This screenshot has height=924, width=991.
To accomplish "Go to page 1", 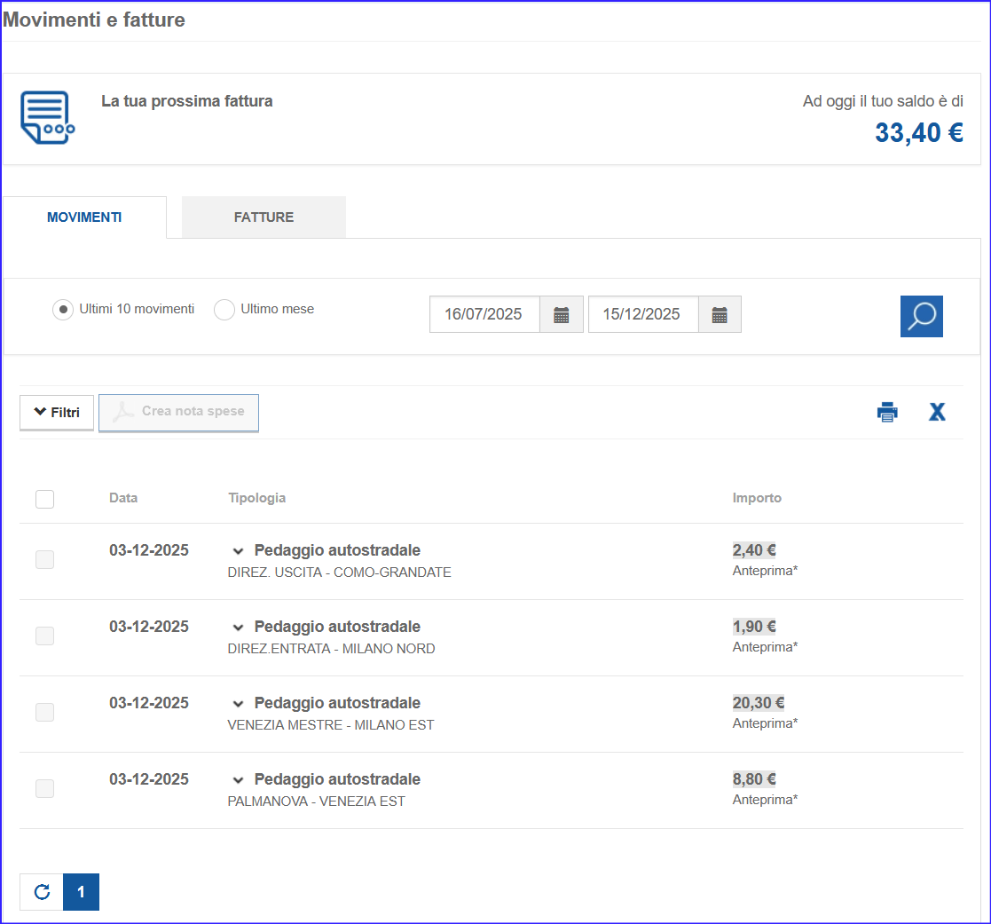I will coord(81,892).
